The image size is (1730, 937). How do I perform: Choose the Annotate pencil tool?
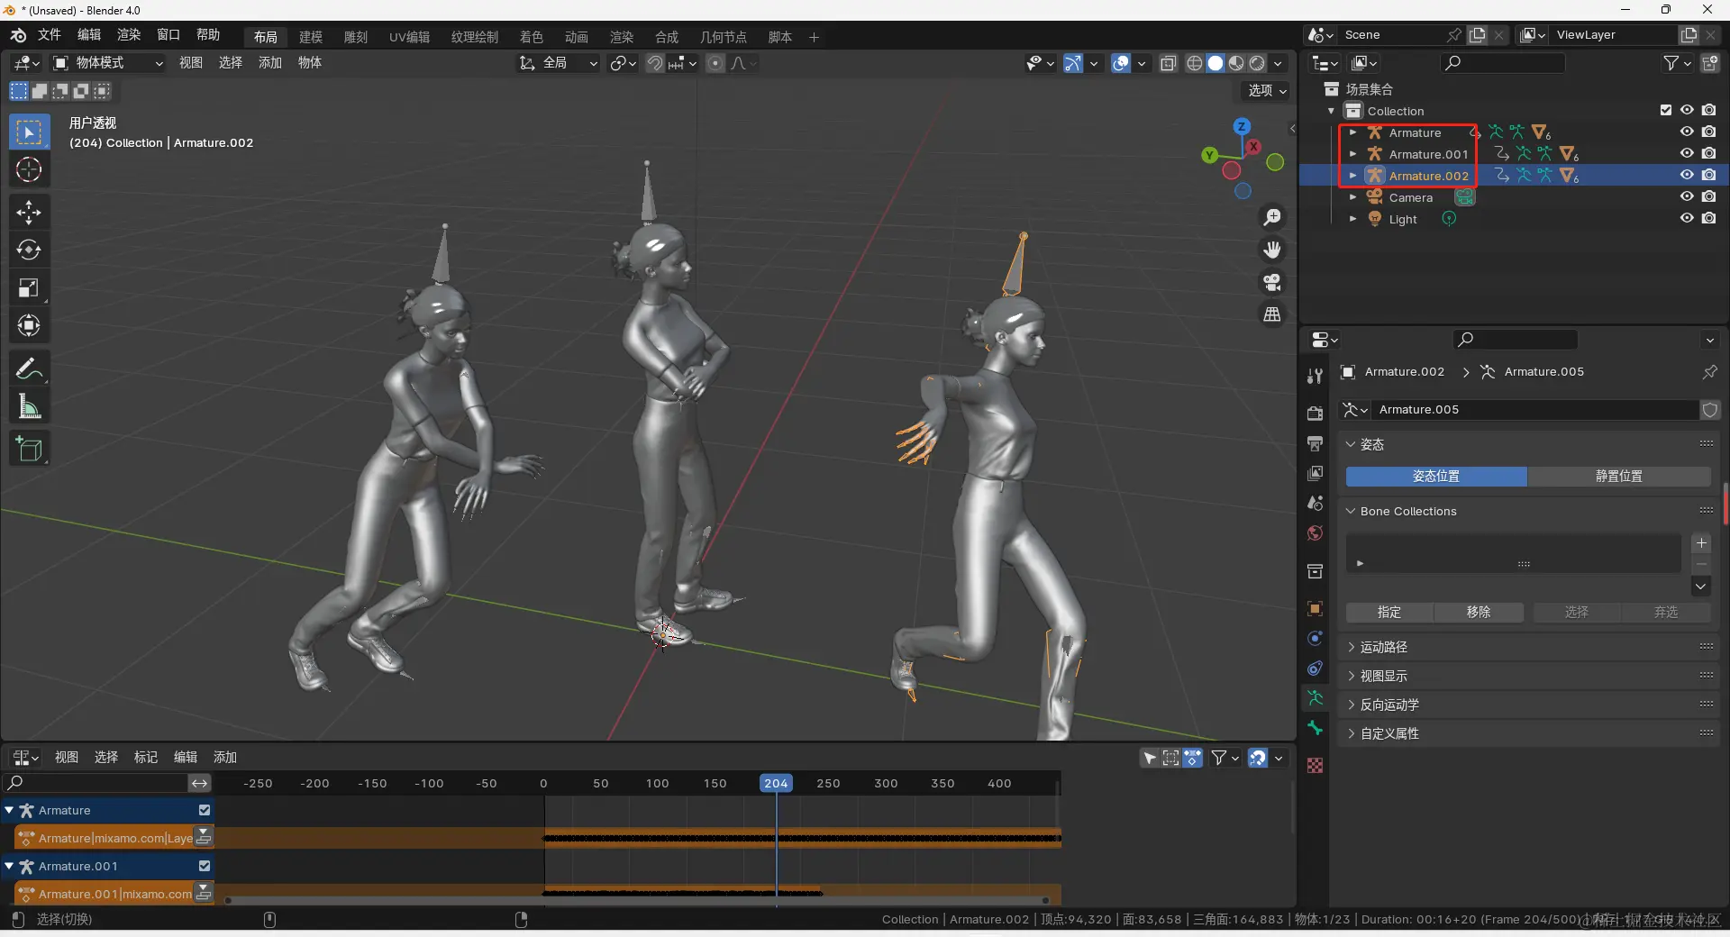point(29,368)
